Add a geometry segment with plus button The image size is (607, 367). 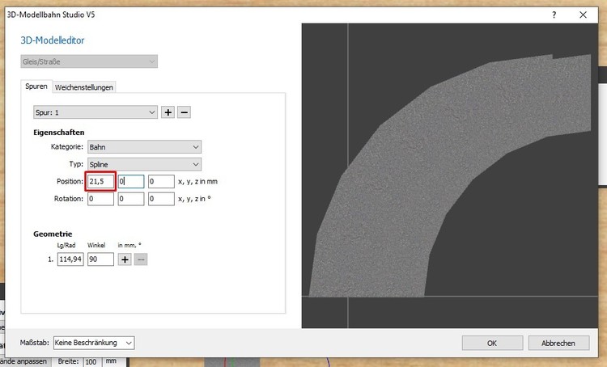click(x=125, y=259)
